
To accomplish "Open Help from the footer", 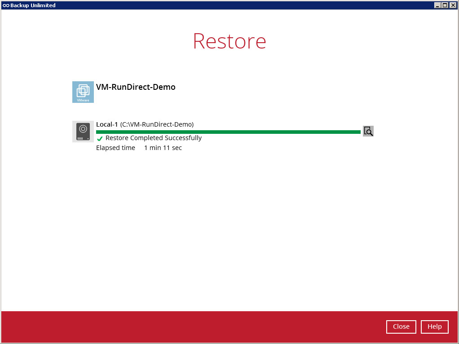I will pyautogui.click(x=434, y=327).
